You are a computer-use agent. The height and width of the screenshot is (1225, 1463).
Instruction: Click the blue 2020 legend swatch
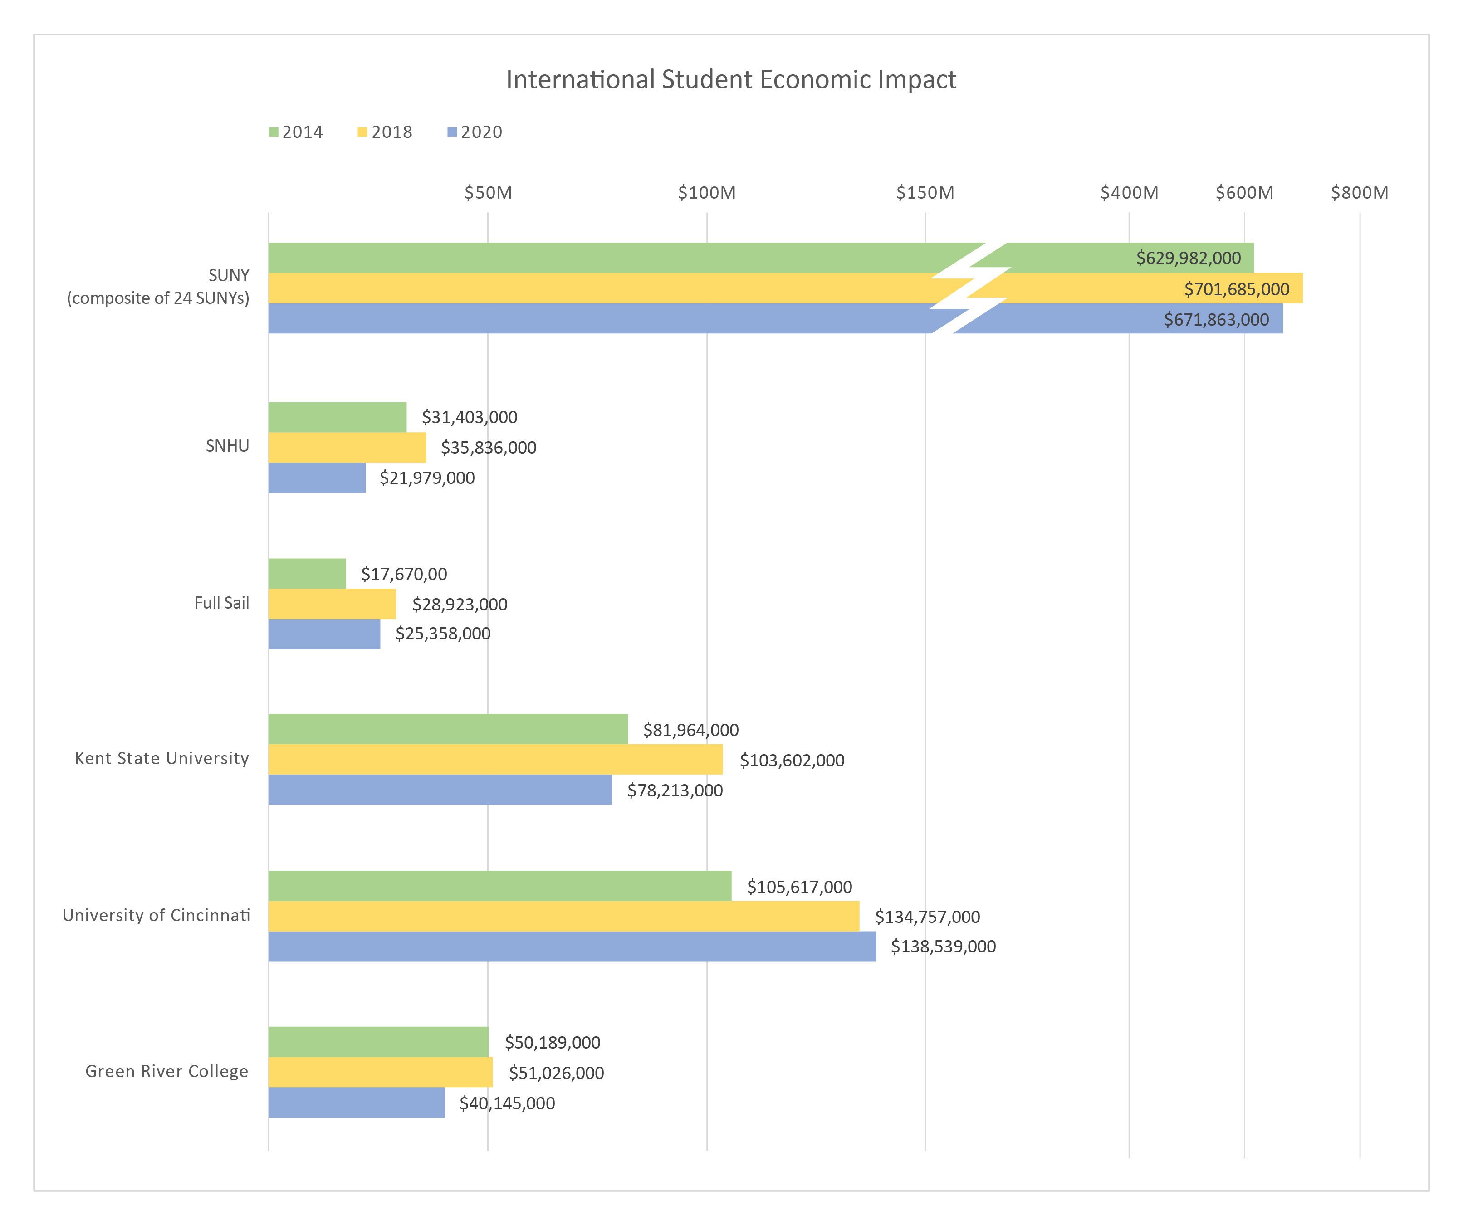point(452,132)
